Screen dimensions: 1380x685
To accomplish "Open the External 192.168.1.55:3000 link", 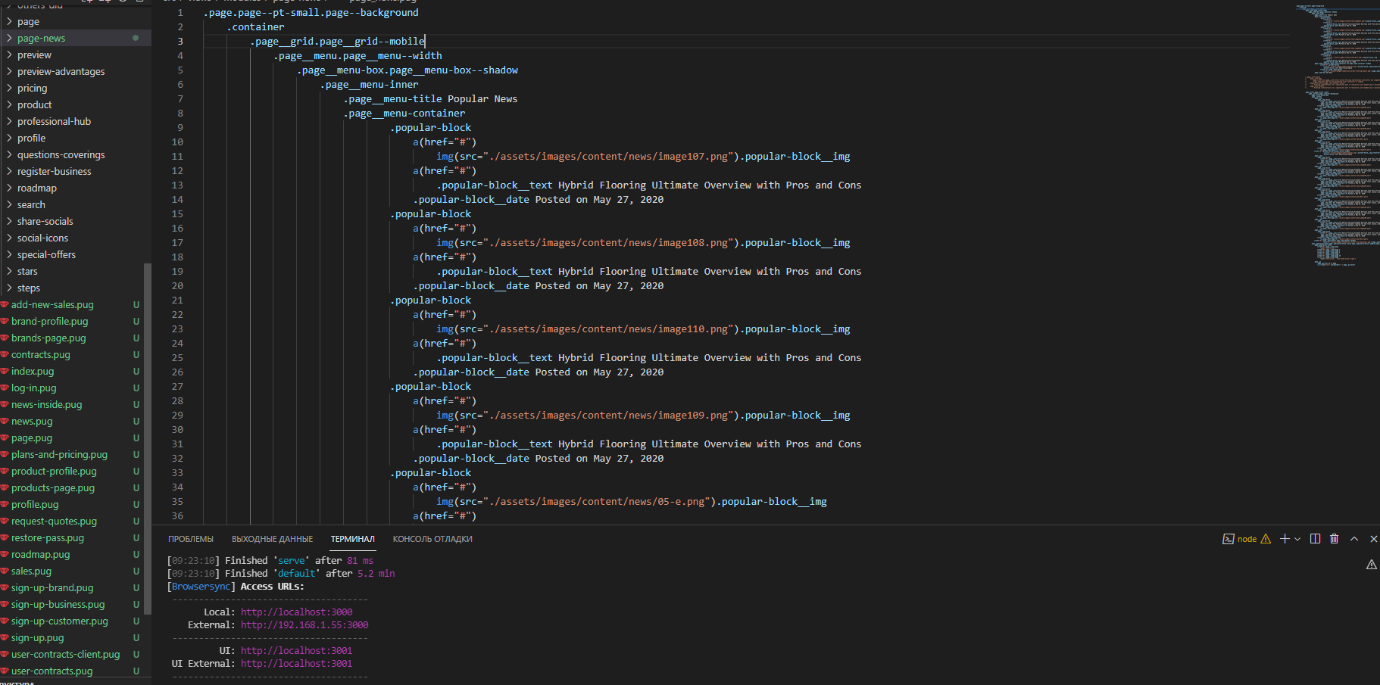I will [x=304, y=625].
